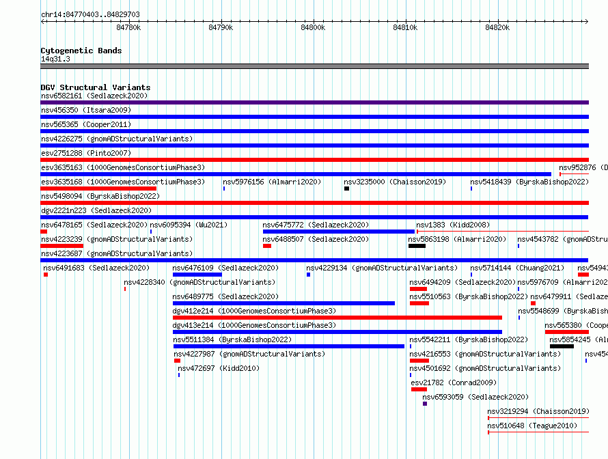
Task: Click the nsv4223239 gnomAD red bar
Action: (x=61, y=246)
